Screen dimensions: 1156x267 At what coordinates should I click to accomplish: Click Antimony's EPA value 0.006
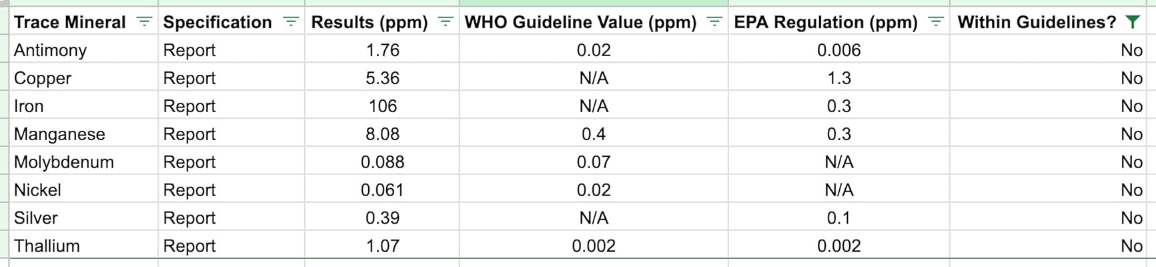[x=838, y=50]
